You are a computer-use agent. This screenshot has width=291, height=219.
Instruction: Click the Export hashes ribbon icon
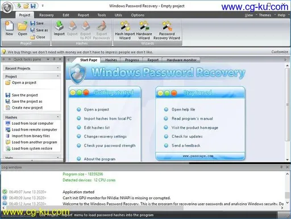(72, 28)
